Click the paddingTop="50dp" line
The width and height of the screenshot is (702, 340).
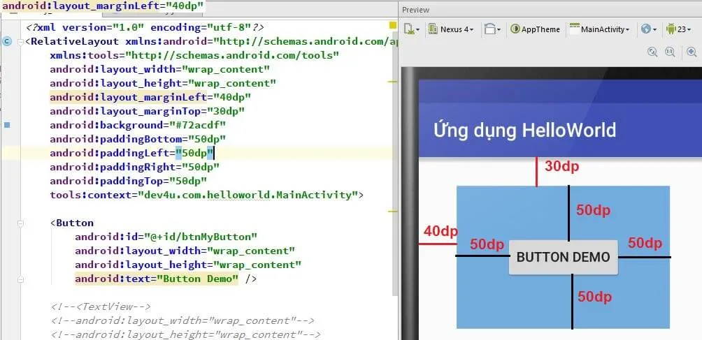point(129,181)
